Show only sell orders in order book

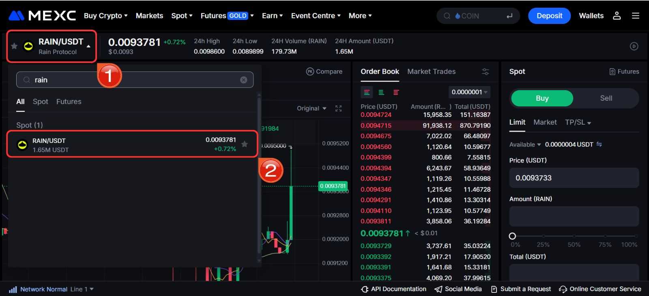pos(396,93)
